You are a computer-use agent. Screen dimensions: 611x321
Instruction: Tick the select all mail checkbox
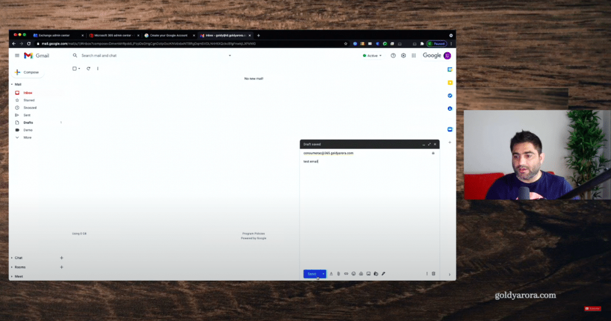coord(74,69)
